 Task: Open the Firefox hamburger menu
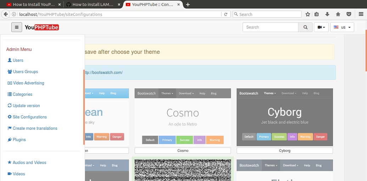coord(361,14)
